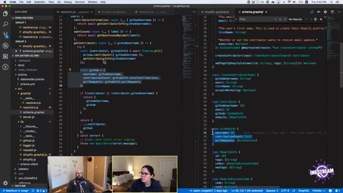This screenshot has height=193, width=343.
Task: Open datamodel.prisma in the explorer
Action: 32,79
